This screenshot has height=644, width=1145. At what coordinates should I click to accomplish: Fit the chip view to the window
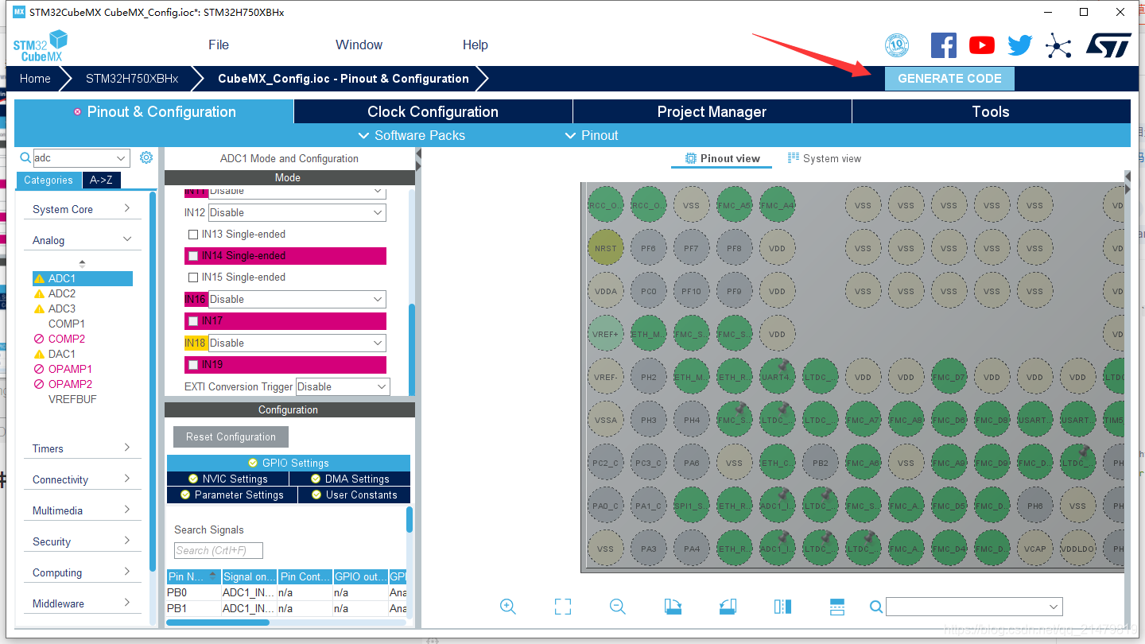[563, 607]
